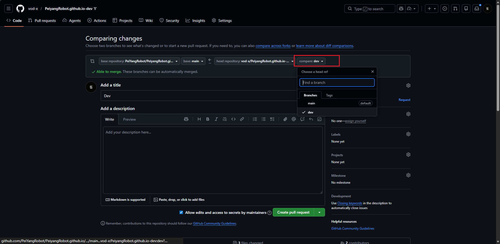Open Copilot icon in description toolbar

[x=186, y=119]
